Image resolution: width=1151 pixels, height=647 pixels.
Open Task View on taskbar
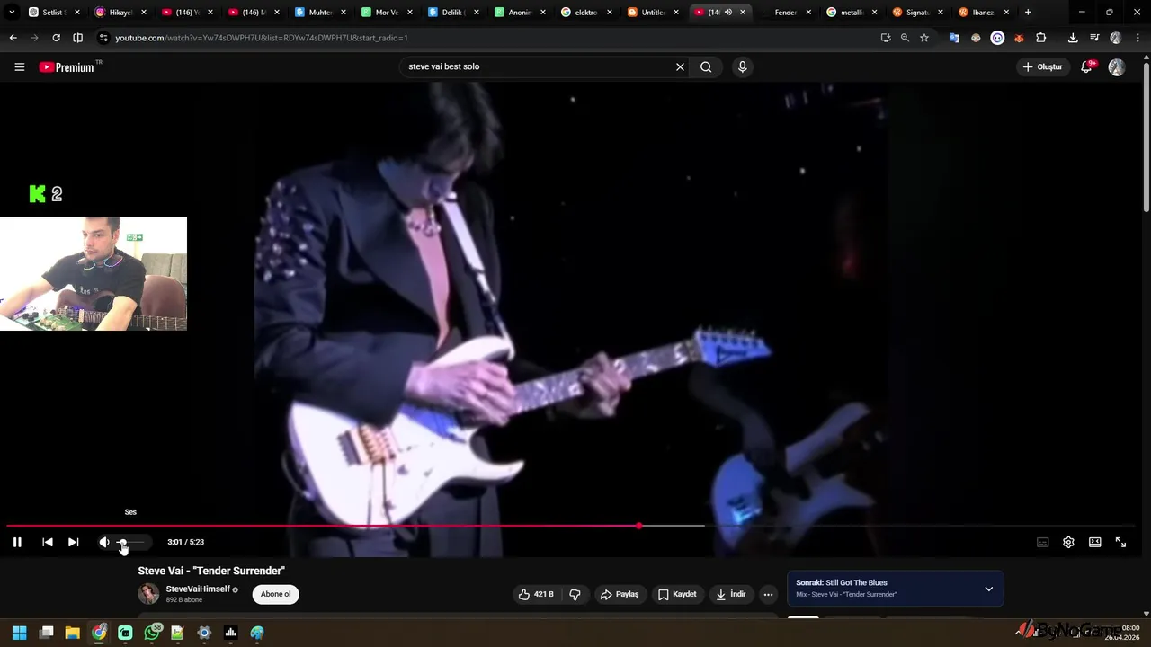[x=47, y=633]
